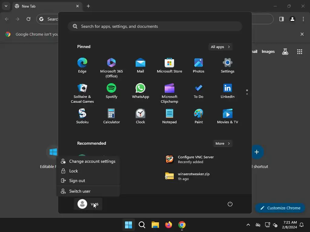Open the Chrome profile icon
The height and width of the screenshot is (232, 310).
coord(292,19)
